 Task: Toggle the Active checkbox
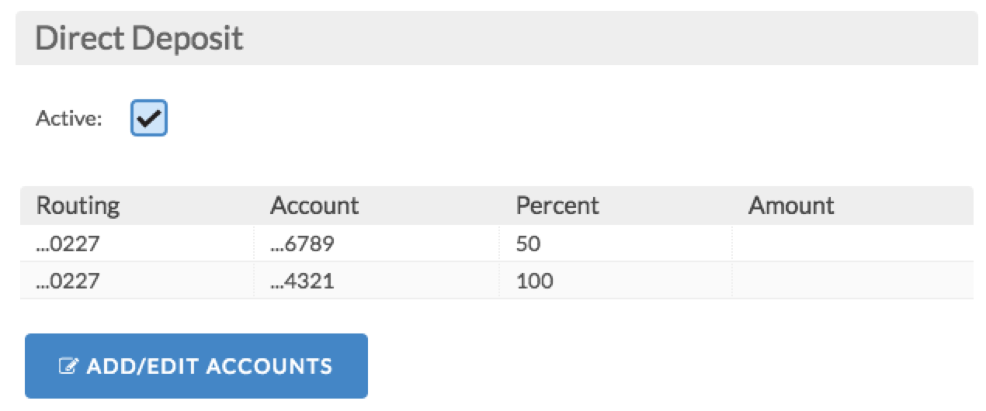click(x=148, y=119)
